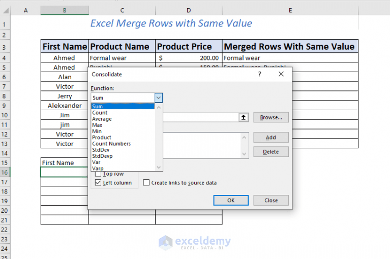This screenshot has height=259, width=390.
Task: Close the Consolidate dialog with X
Action: (x=281, y=74)
